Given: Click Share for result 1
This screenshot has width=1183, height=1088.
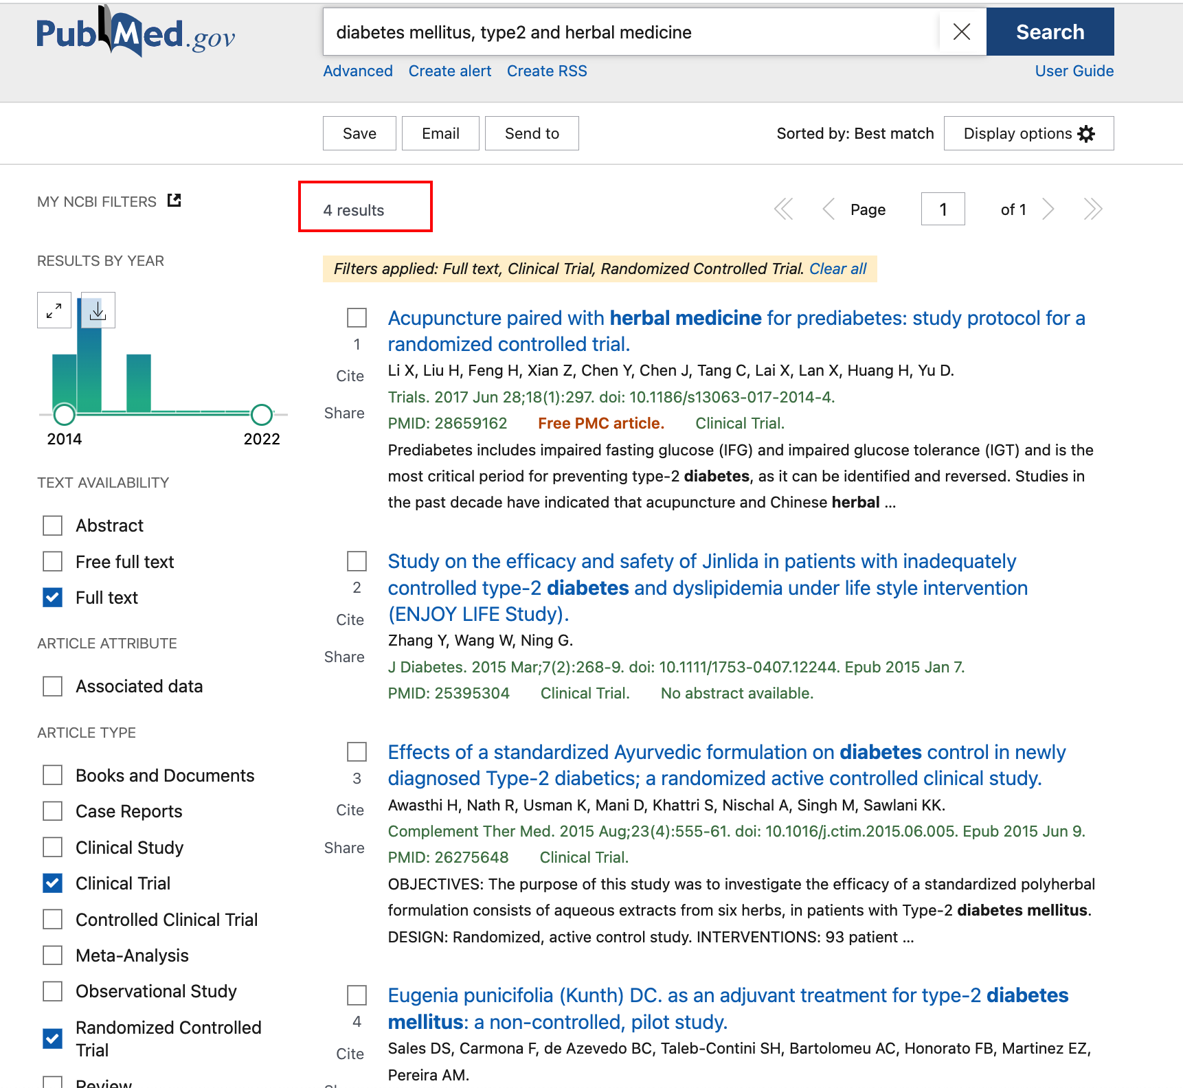Looking at the screenshot, I should click(344, 413).
